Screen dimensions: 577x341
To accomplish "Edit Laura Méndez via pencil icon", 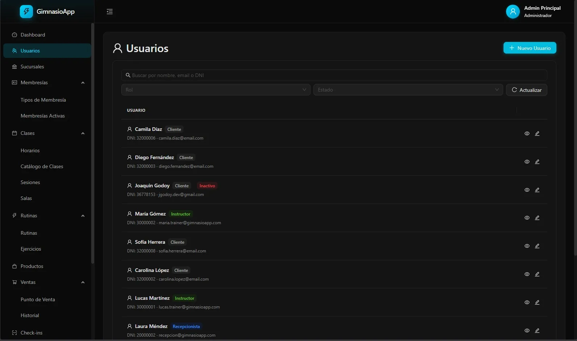I will pyautogui.click(x=537, y=331).
